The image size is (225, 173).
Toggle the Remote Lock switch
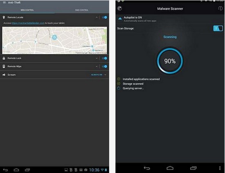104,58
